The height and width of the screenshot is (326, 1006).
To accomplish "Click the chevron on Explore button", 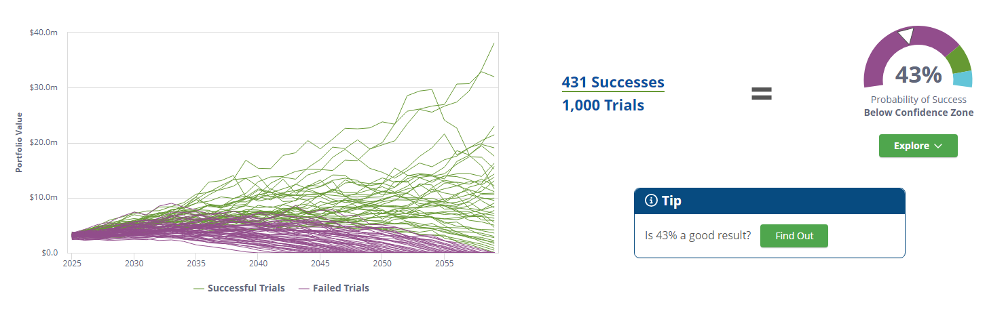I will click(x=938, y=146).
